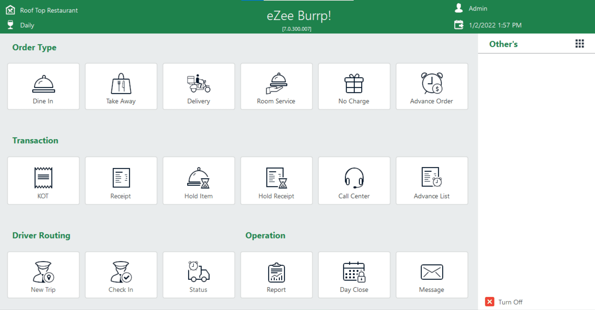The height and width of the screenshot is (310, 595).
Task: Click the Driver Routing section heading
Action: click(x=41, y=236)
